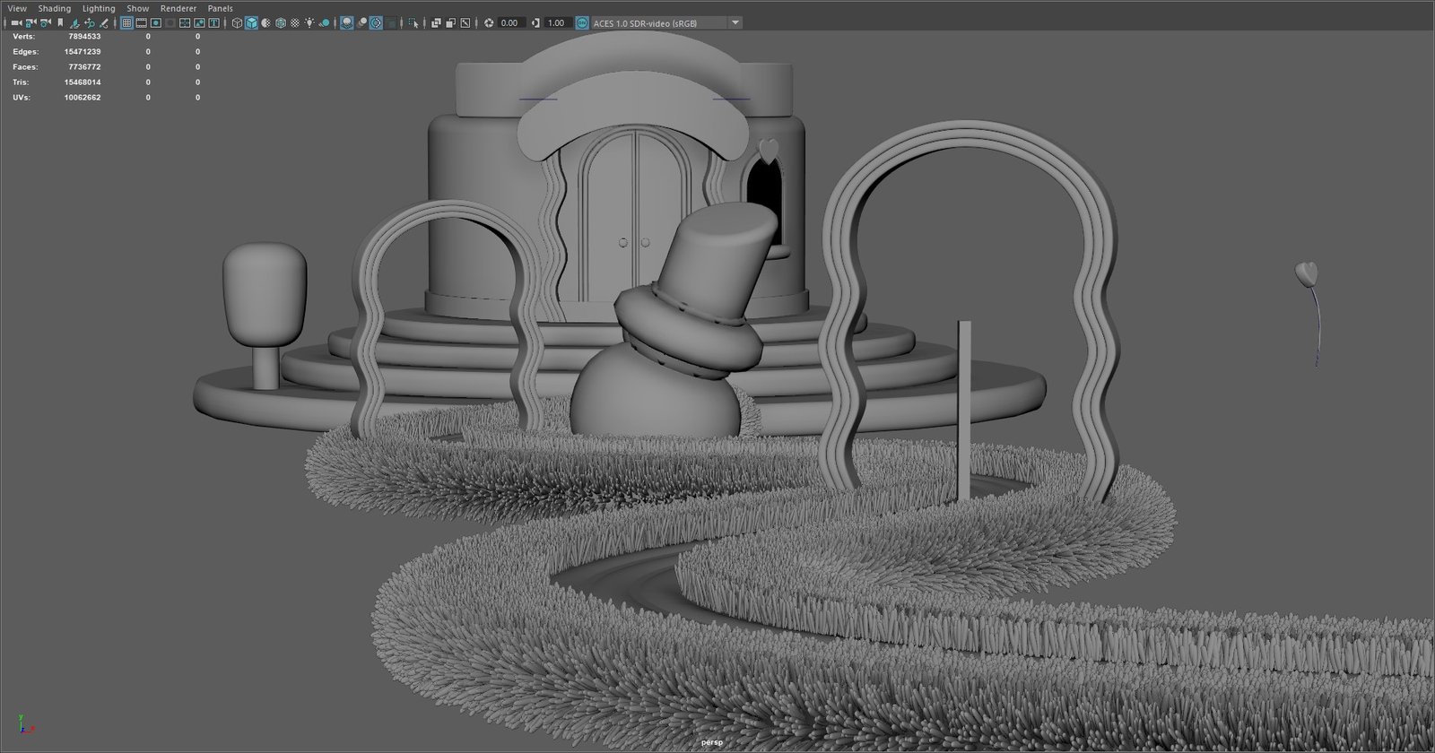The width and height of the screenshot is (1435, 753).
Task: Select smooth shade all cube icon
Action: point(251,23)
